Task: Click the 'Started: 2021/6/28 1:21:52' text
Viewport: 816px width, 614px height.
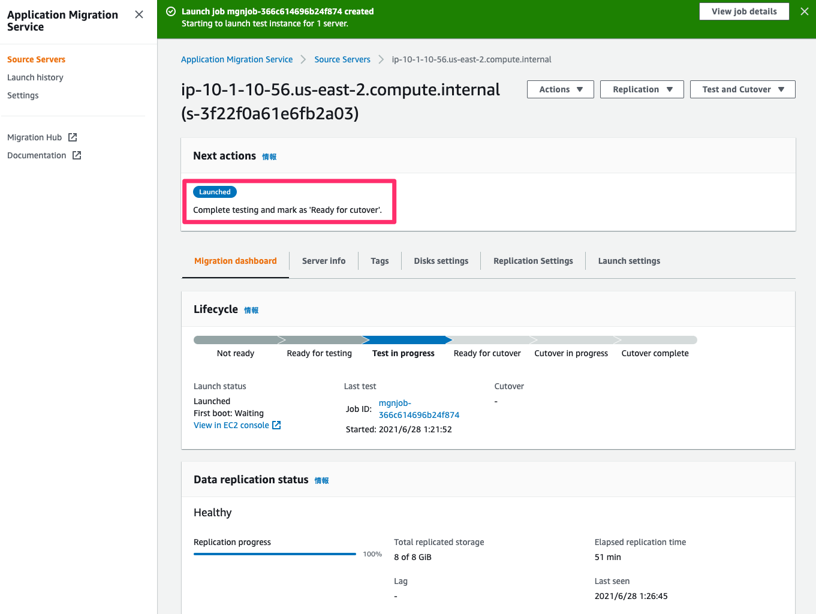Action: [x=399, y=429]
